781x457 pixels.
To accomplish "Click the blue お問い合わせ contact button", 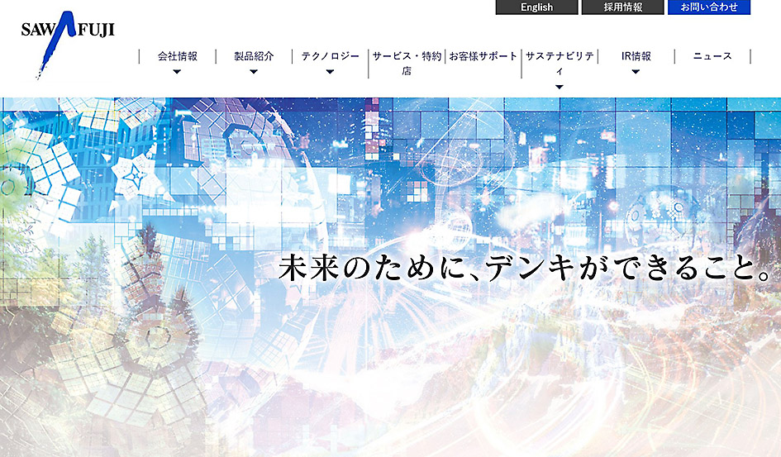I will point(708,7).
